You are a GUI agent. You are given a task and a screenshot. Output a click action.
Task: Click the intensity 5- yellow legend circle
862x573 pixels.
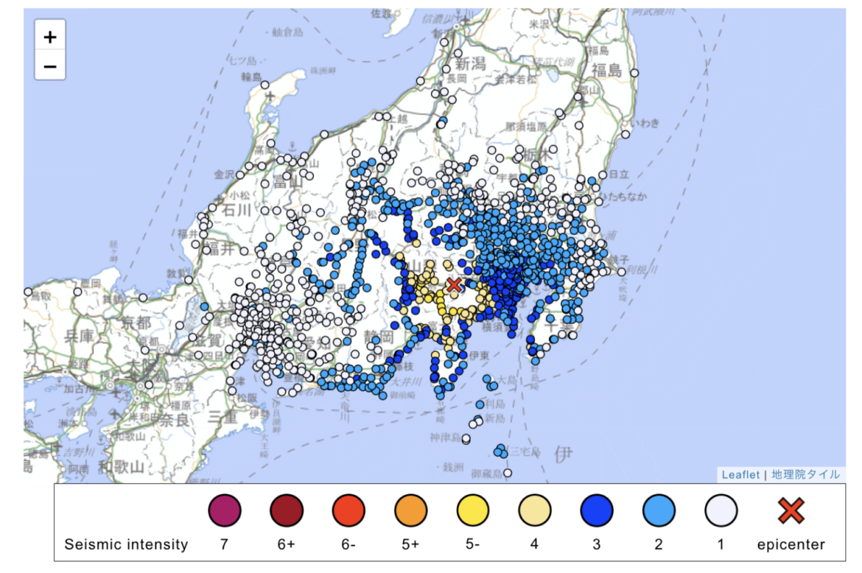click(473, 510)
